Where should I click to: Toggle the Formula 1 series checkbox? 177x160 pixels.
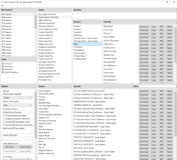tap(3, 64)
